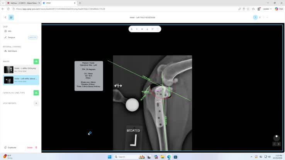Click second tool icon in floating image toolbar

137,29
